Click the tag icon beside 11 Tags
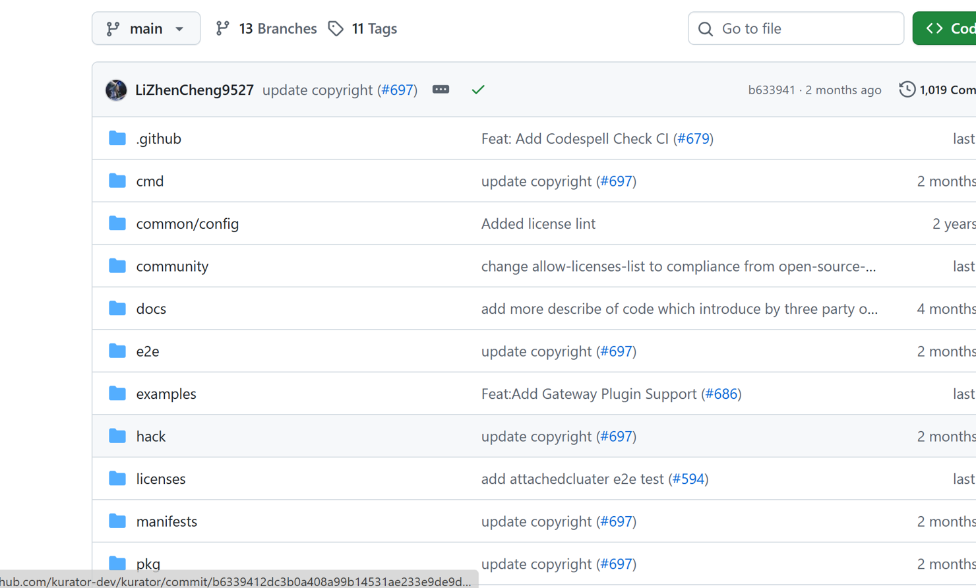 (x=336, y=28)
